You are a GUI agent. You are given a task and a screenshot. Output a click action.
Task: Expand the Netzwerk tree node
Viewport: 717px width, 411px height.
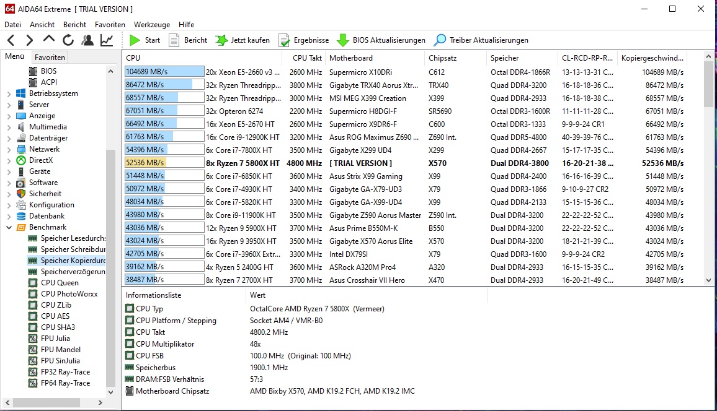(x=9, y=149)
